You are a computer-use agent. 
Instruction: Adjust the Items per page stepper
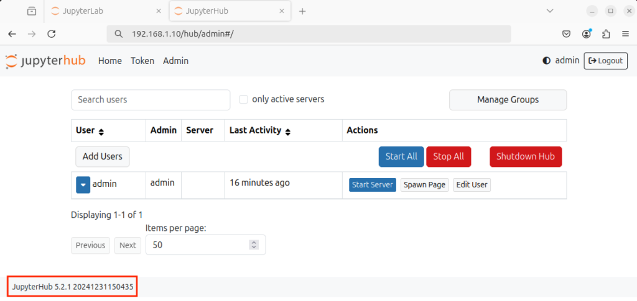point(253,245)
